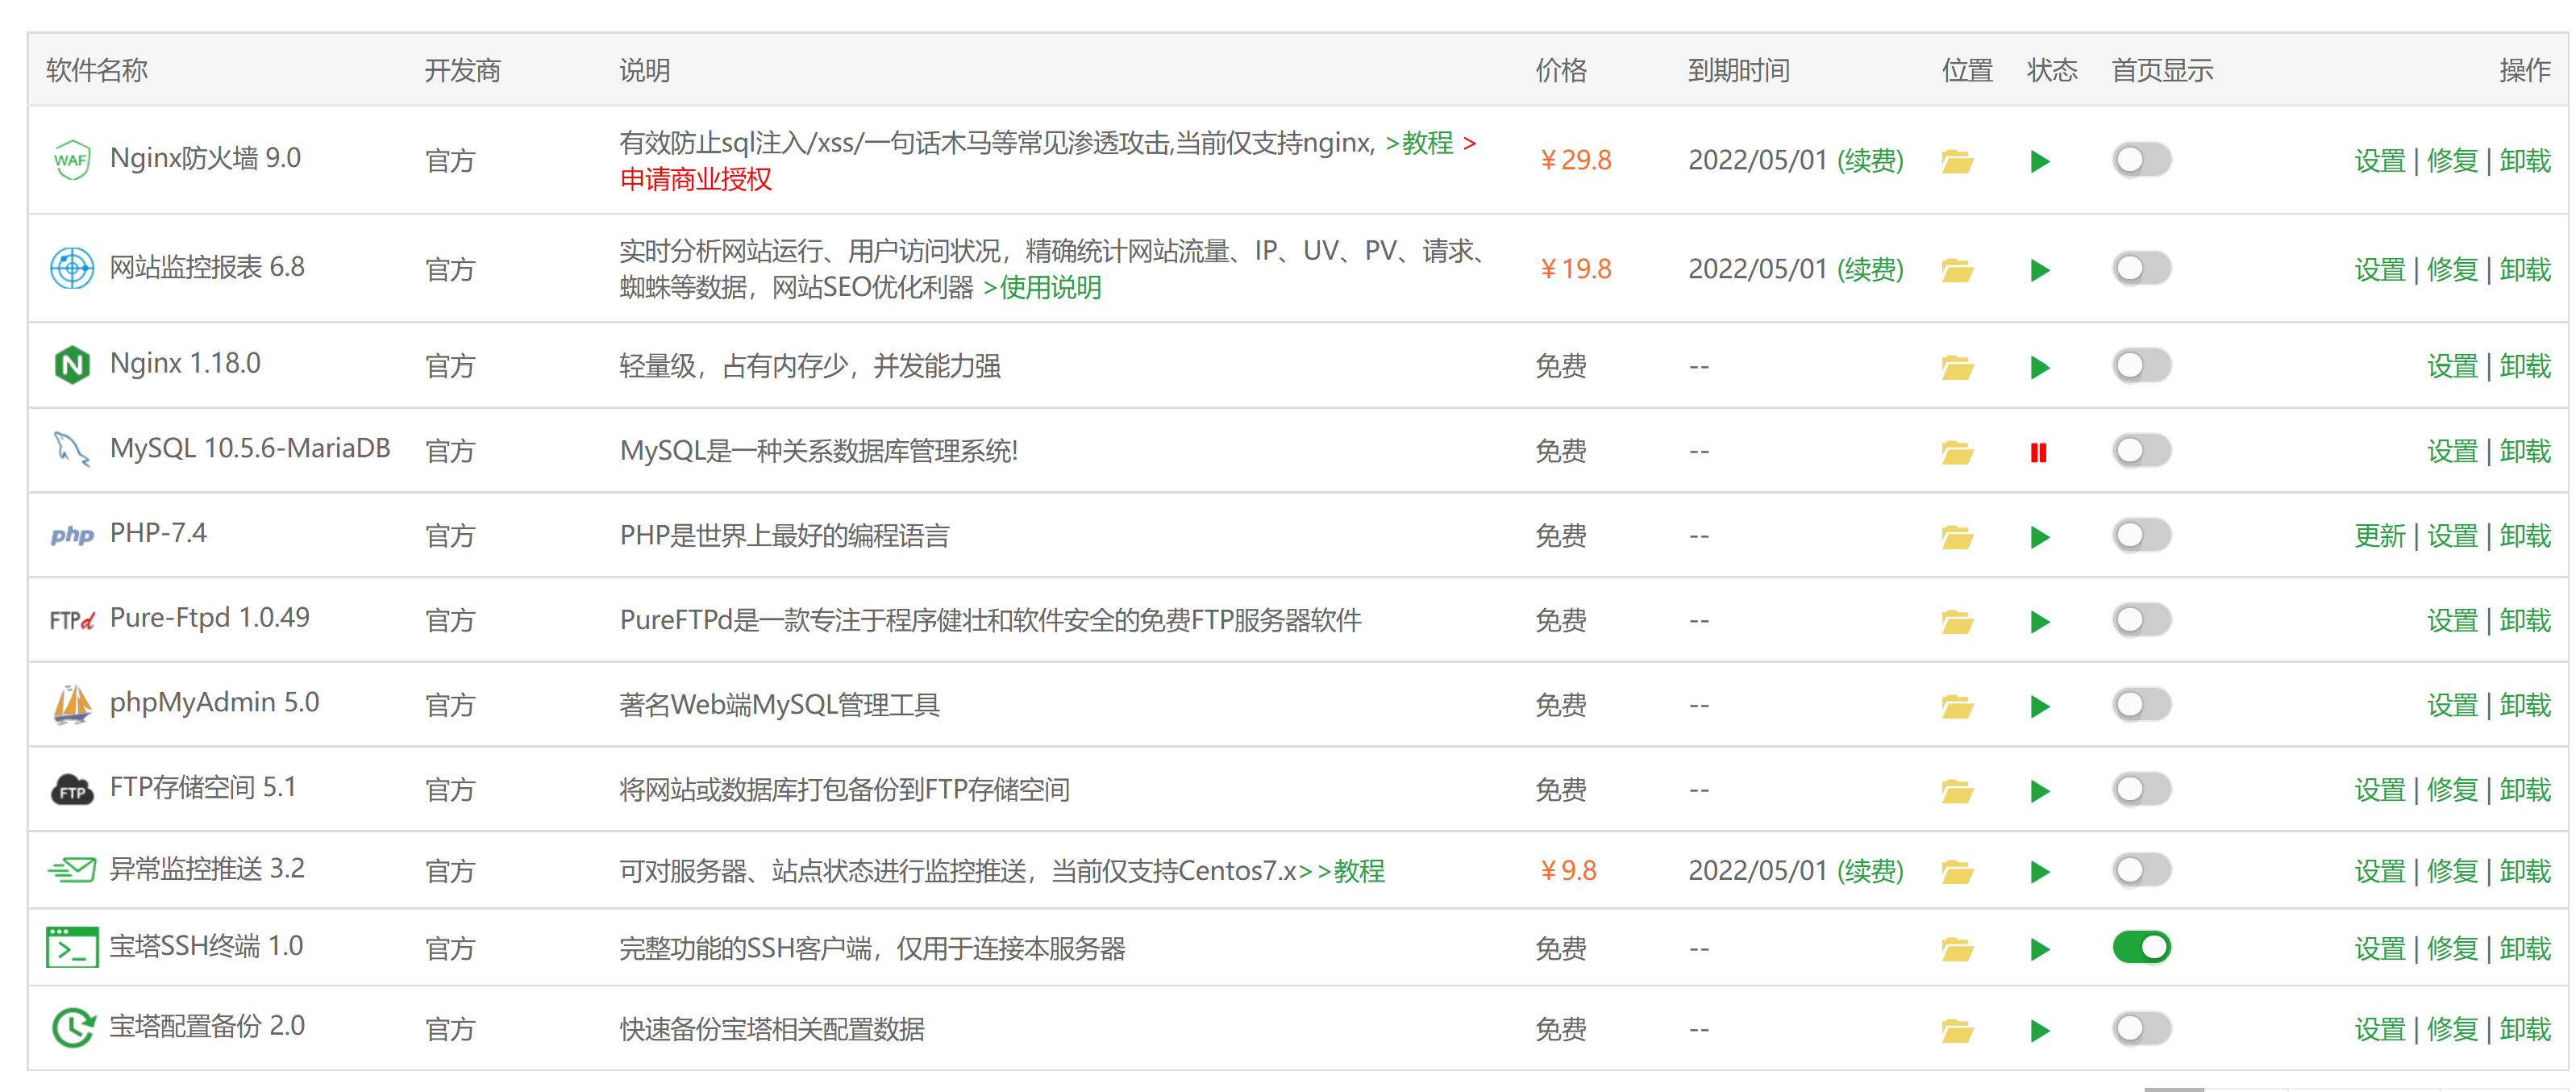Image resolution: width=2576 pixels, height=1092 pixels.
Task: Open folder location for Nginx防火墙 9.0
Action: tap(1957, 161)
